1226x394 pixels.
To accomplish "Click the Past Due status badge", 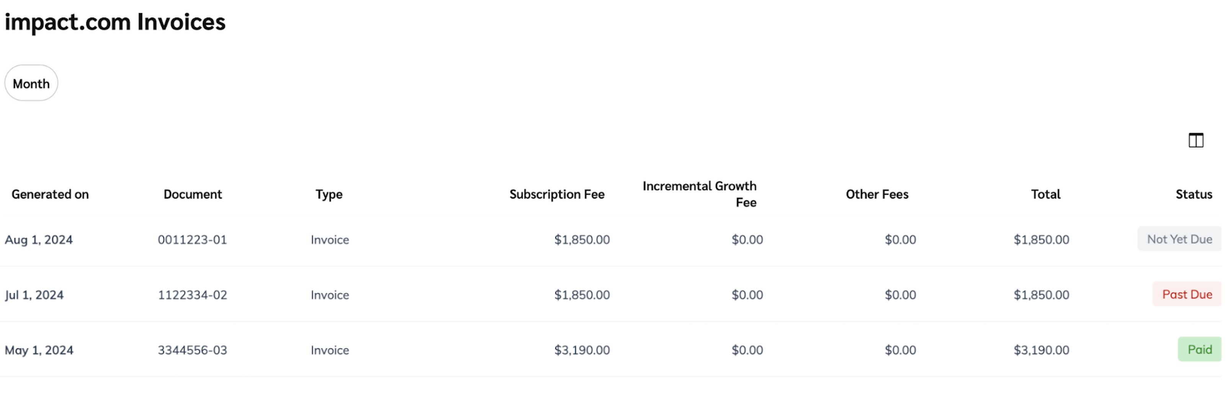I will pyautogui.click(x=1187, y=294).
